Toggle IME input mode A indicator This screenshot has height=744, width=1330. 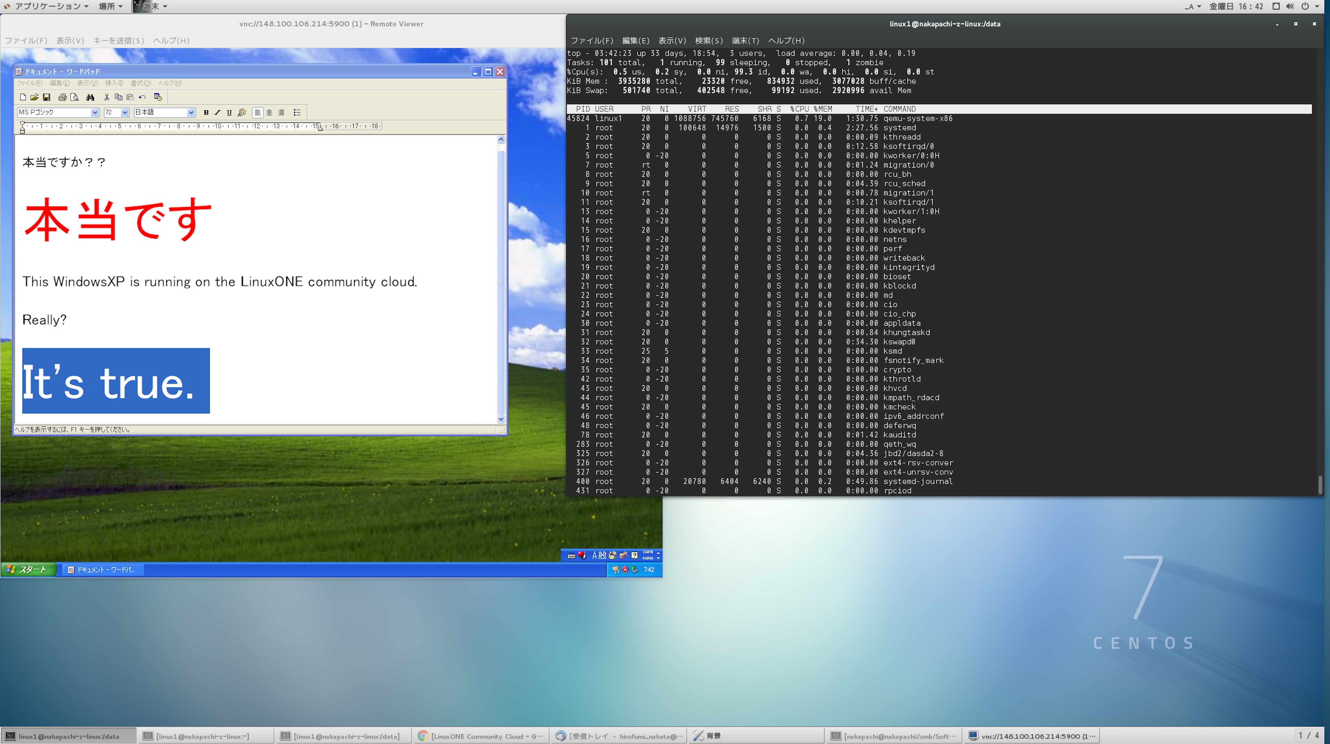click(595, 555)
